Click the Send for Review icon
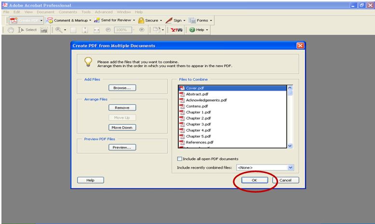This screenshot has height=224, width=375. (97, 20)
